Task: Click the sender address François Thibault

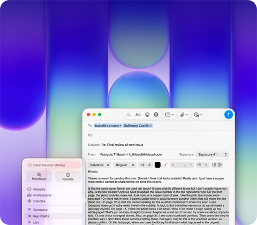Action: (x=131, y=154)
